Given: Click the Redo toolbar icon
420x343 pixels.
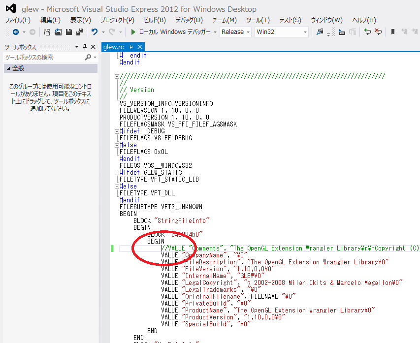Looking at the screenshot, I should (x=112, y=32).
